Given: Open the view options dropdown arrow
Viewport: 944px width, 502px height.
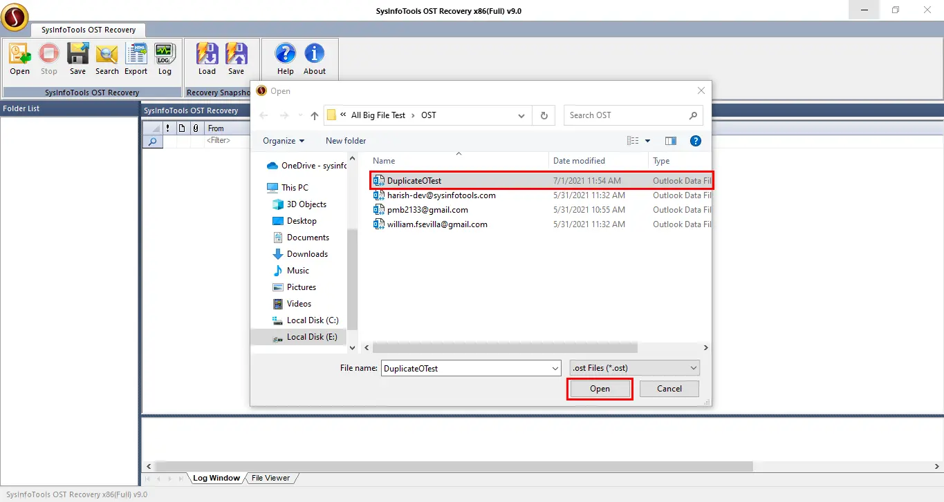Looking at the screenshot, I should (x=648, y=141).
